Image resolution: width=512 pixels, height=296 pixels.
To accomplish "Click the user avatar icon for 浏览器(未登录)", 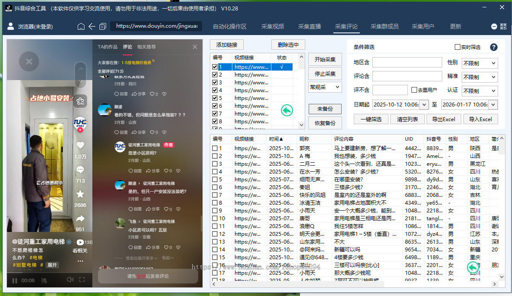I will [x=10, y=26].
